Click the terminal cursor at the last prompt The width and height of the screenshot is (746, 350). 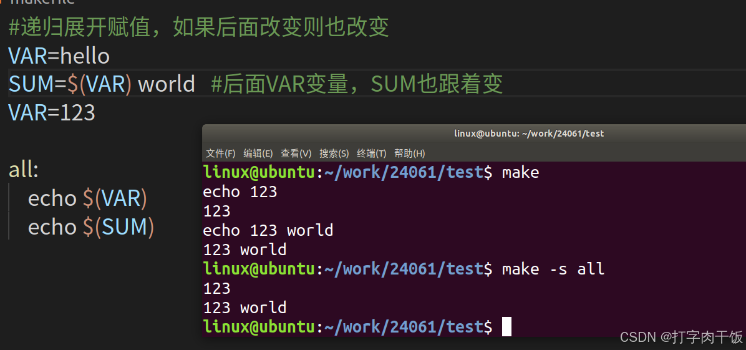coord(506,327)
